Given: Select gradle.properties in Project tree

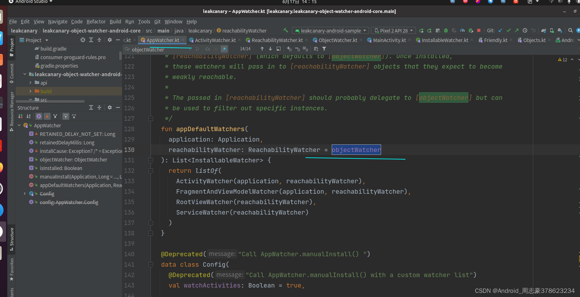Looking at the screenshot, I should point(59,66).
